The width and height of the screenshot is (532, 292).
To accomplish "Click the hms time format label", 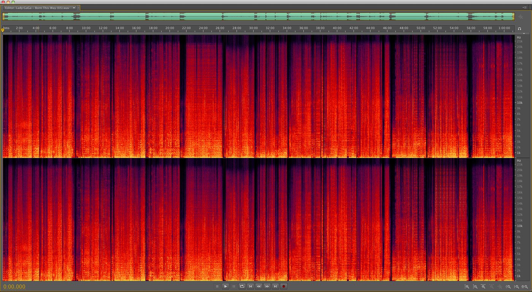I will click(6, 28).
